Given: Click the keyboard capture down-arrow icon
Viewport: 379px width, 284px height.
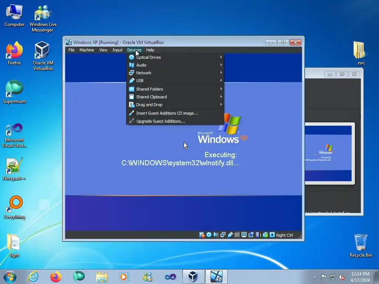Looking at the screenshot, I should coord(272,235).
